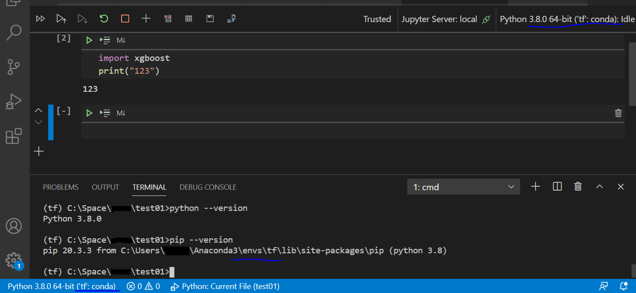
Task: Run by line in the empty [-] cell
Action: (x=105, y=113)
